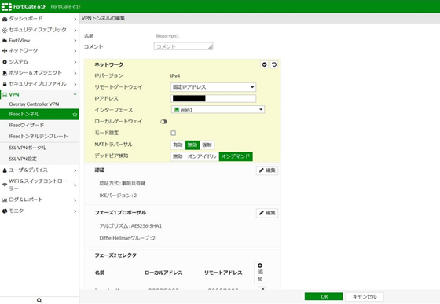440x304 pixels.
Task: Set NATトラバーサル to 強制
Action: coord(207,145)
